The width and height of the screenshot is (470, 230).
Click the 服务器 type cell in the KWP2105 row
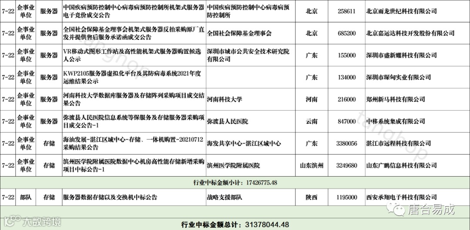tap(49, 77)
